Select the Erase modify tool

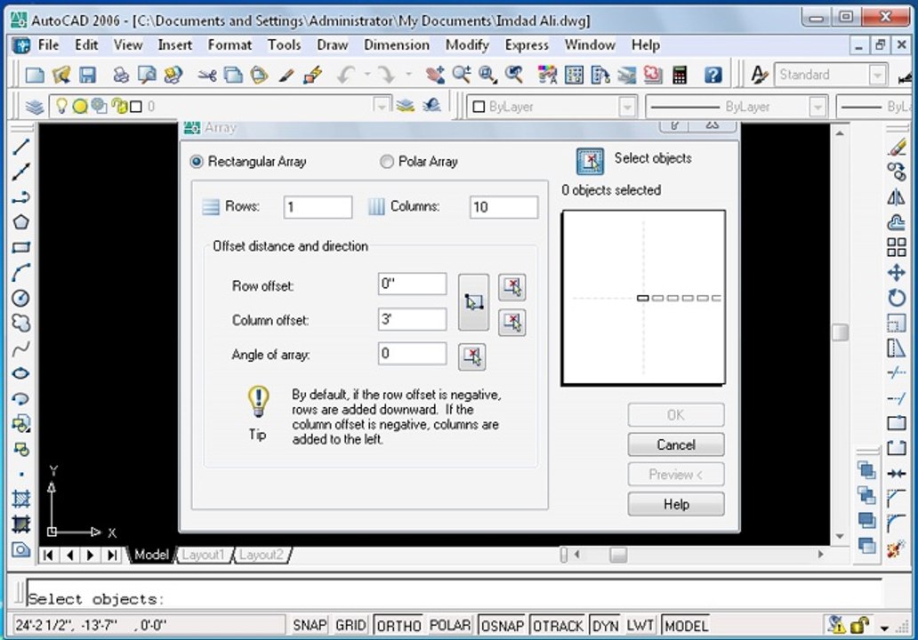(x=896, y=148)
